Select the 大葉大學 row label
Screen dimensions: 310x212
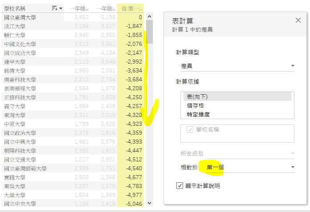15,195
